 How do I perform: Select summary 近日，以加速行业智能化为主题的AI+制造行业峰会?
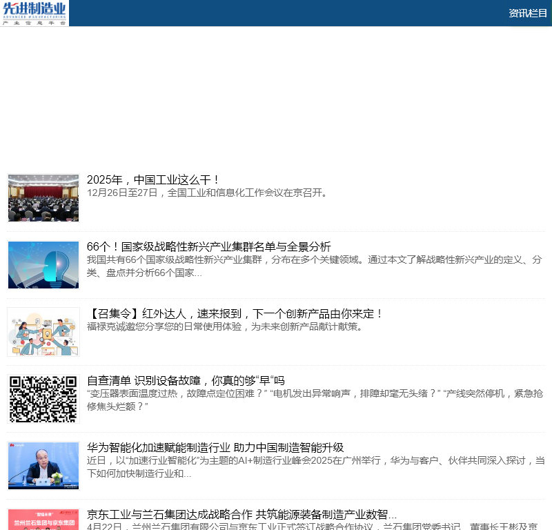tap(316, 467)
